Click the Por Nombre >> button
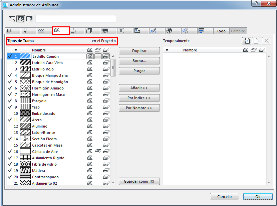This screenshot has height=206, width=277. tap(139, 108)
